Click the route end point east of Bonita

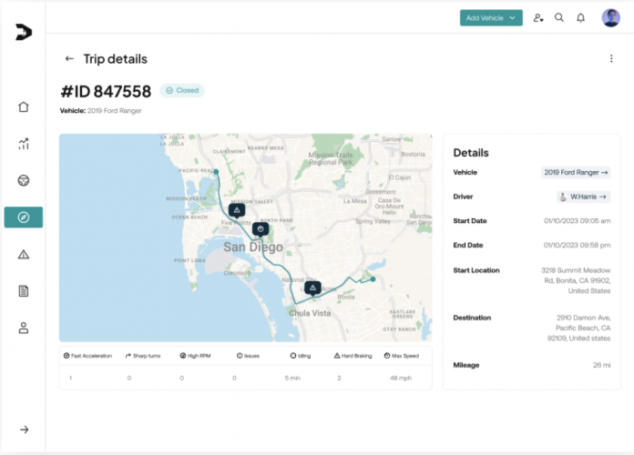tap(373, 278)
